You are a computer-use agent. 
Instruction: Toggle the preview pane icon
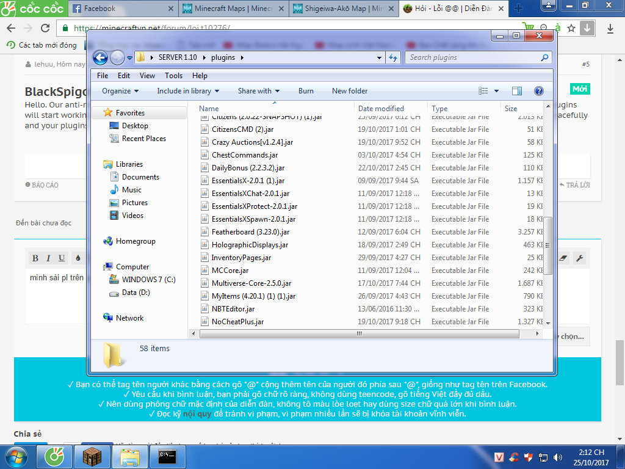pos(517,91)
